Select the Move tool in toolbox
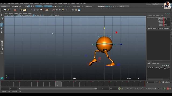 click(x=2, y=25)
